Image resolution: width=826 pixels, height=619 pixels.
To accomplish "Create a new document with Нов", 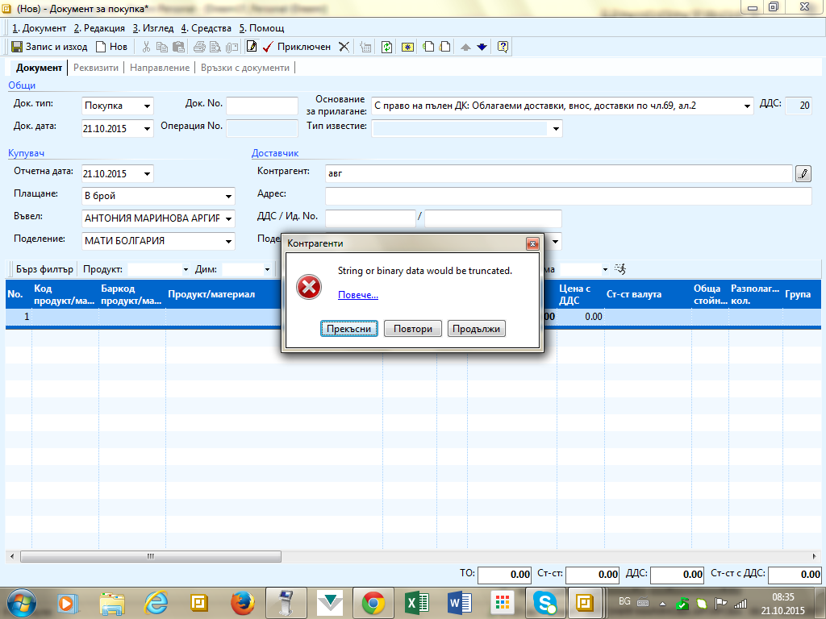I will point(111,47).
